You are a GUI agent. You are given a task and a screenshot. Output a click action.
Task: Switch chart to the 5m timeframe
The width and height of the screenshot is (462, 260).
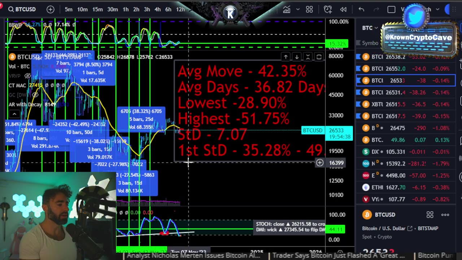pos(69,9)
